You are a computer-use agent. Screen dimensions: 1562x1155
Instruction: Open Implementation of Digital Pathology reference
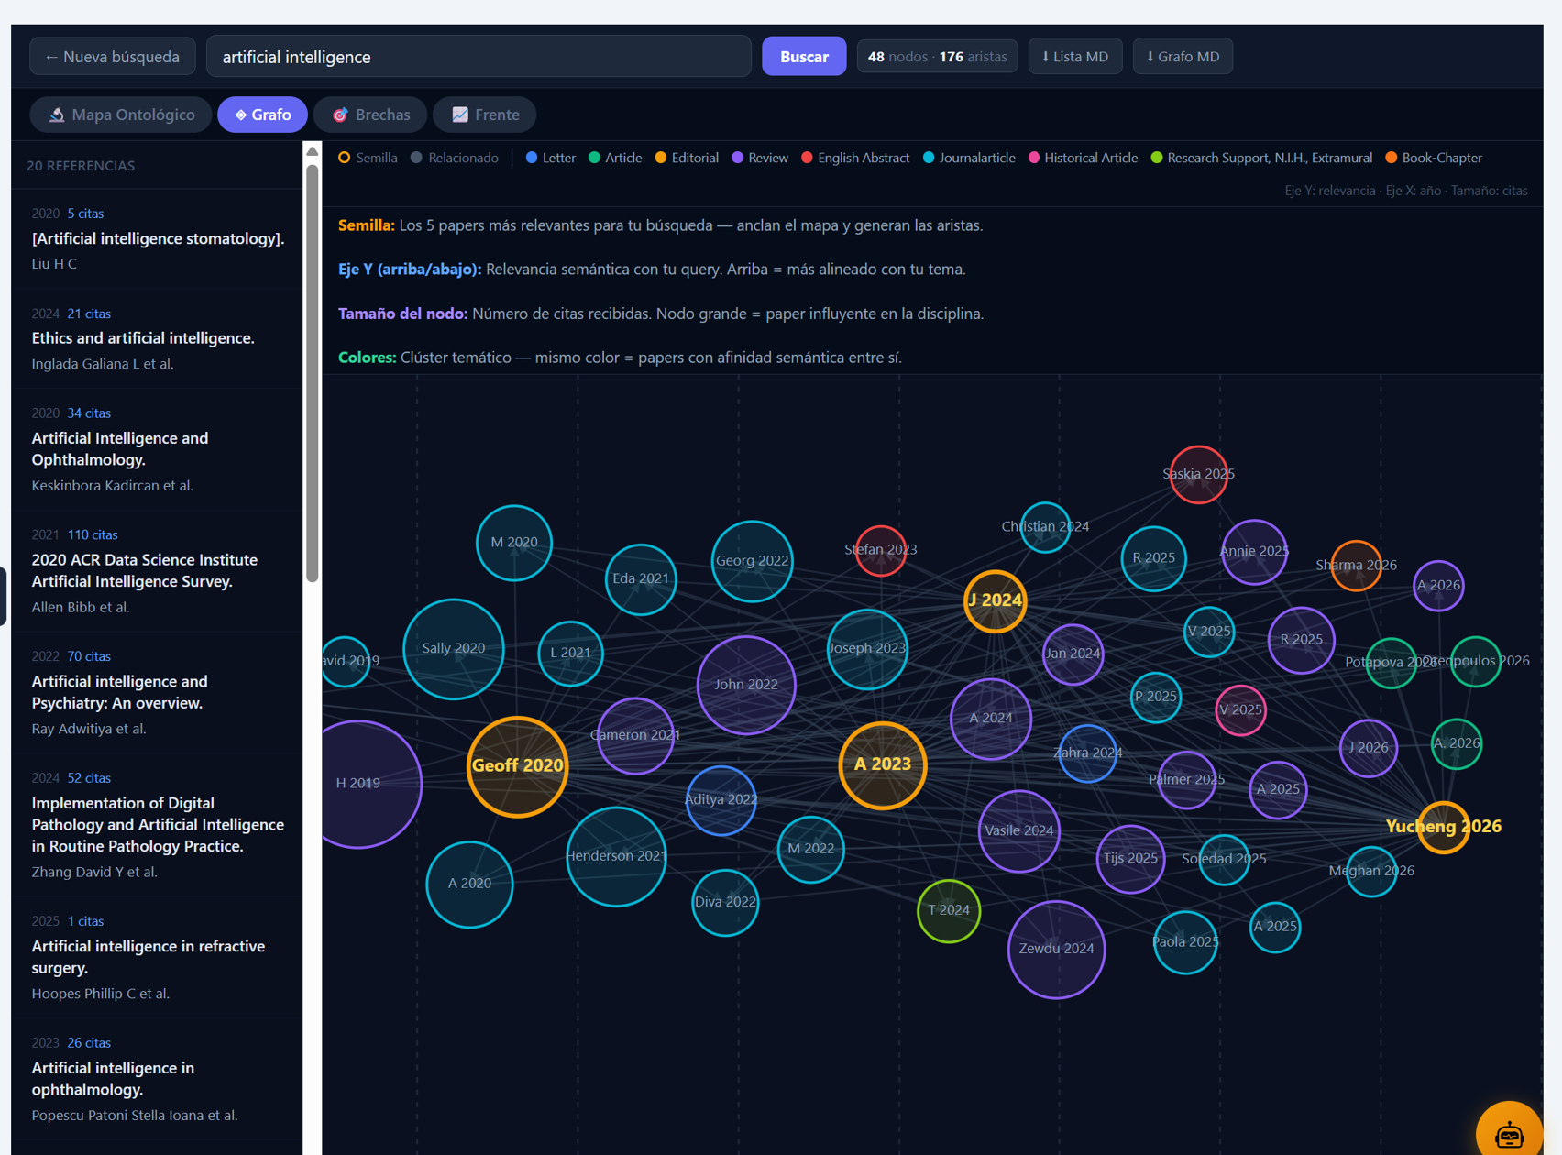tap(158, 825)
